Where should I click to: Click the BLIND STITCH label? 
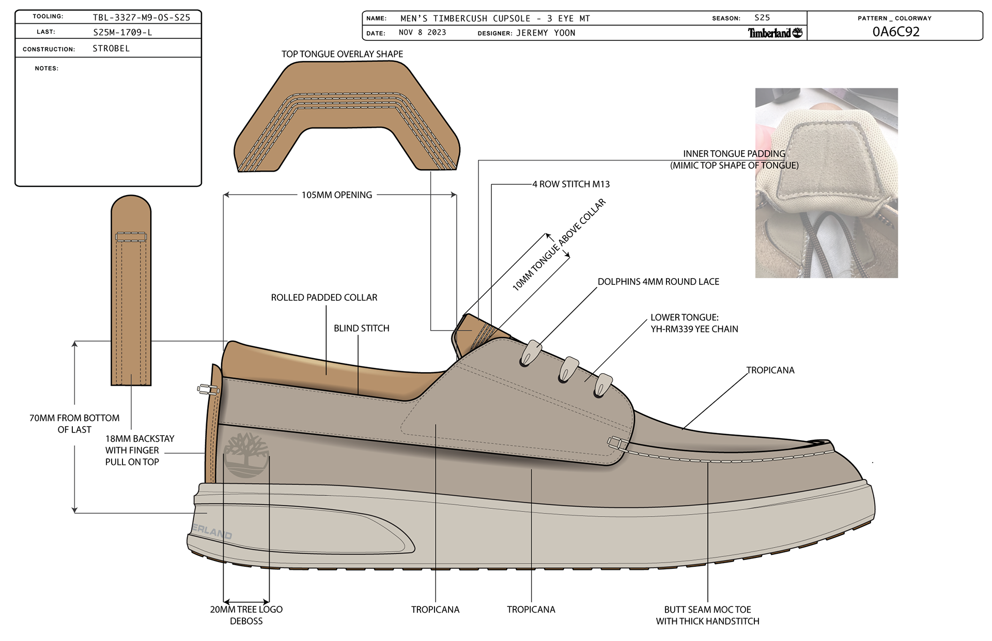(361, 328)
